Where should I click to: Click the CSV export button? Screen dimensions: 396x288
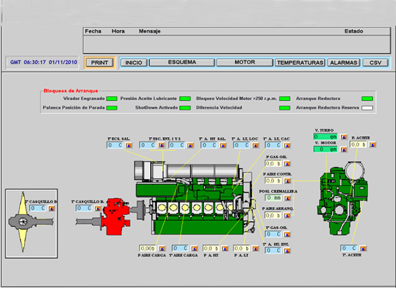[375, 63]
